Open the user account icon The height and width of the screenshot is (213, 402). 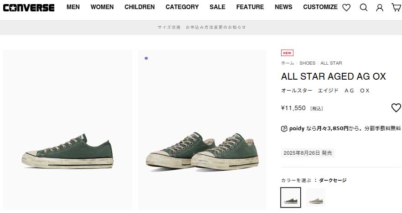[x=380, y=7]
